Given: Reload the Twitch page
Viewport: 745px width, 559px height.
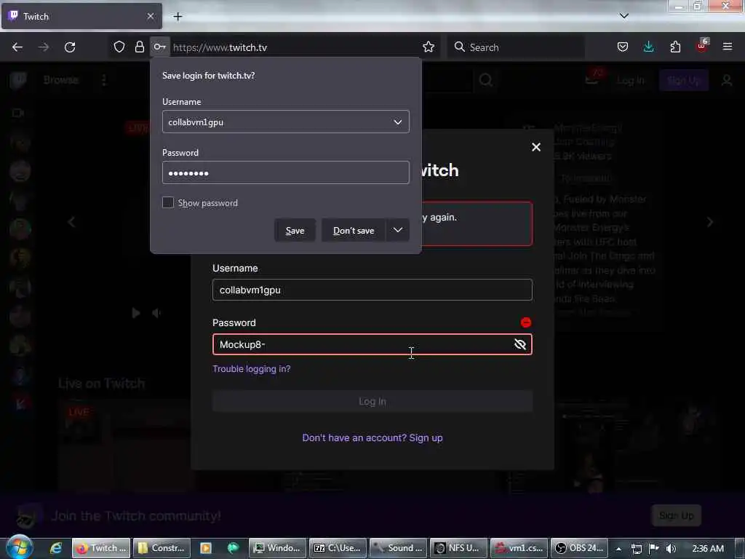Looking at the screenshot, I should pos(70,47).
